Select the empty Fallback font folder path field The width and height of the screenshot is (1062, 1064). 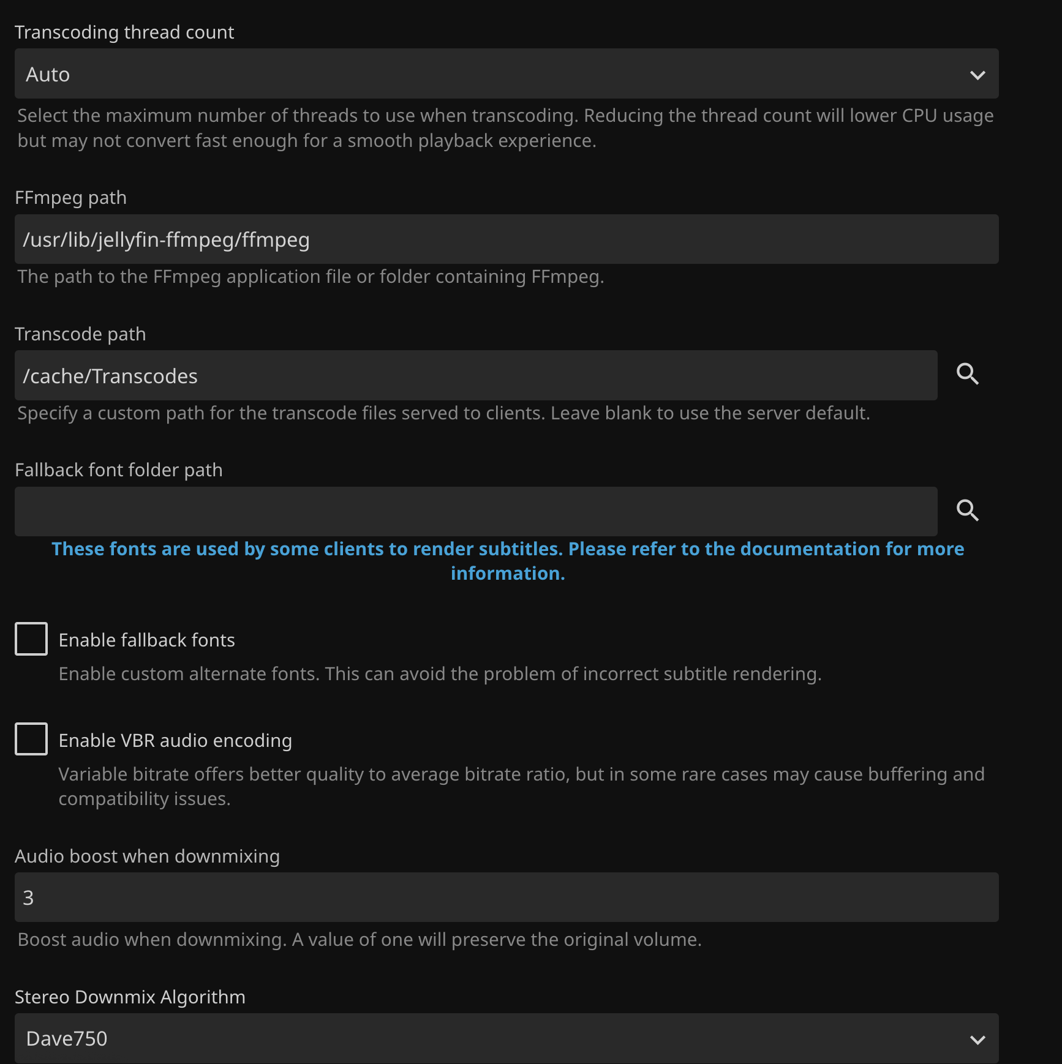click(475, 512)
